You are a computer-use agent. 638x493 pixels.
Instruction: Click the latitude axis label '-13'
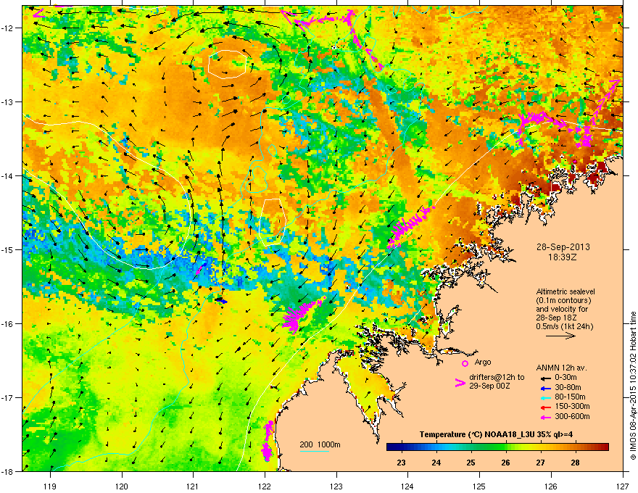tap(8, 101)
